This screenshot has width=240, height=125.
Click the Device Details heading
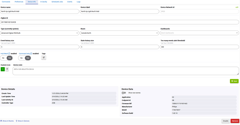8,89
